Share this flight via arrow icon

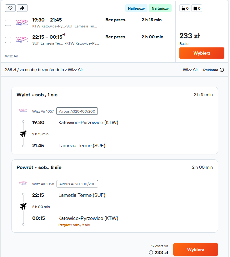point(22,8)
